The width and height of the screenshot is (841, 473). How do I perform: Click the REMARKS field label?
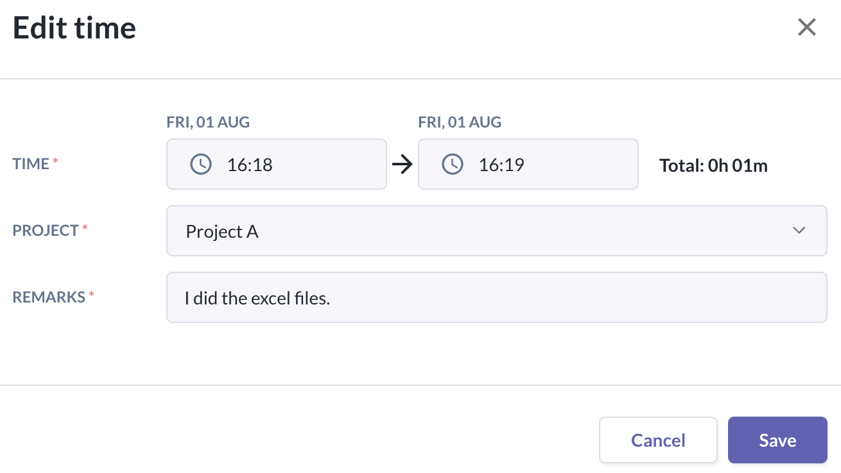(x=49, y=297)
